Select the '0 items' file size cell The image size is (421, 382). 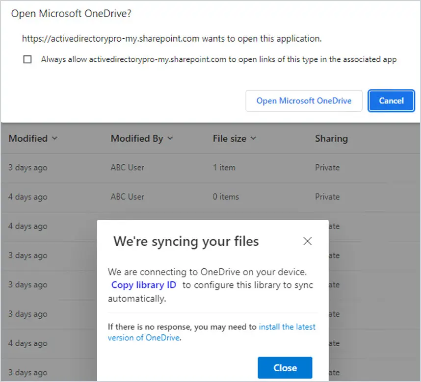tap(226, 197)
